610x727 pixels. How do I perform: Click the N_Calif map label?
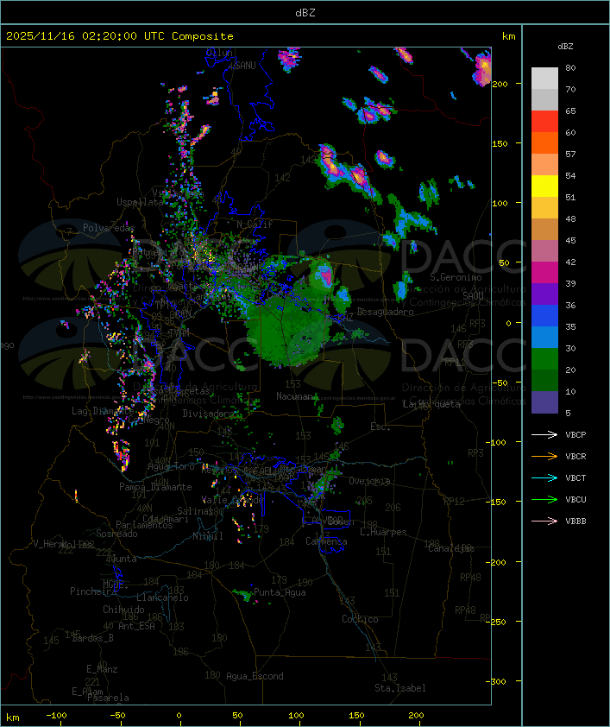tap(255, 224)
